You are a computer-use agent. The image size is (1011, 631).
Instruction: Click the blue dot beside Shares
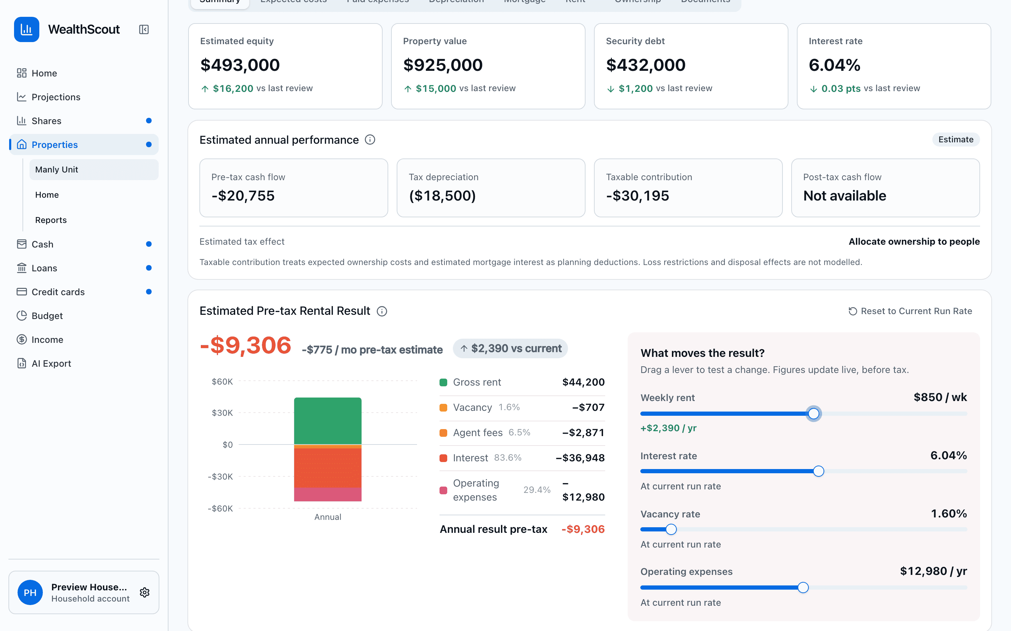[x=149, y=121]
